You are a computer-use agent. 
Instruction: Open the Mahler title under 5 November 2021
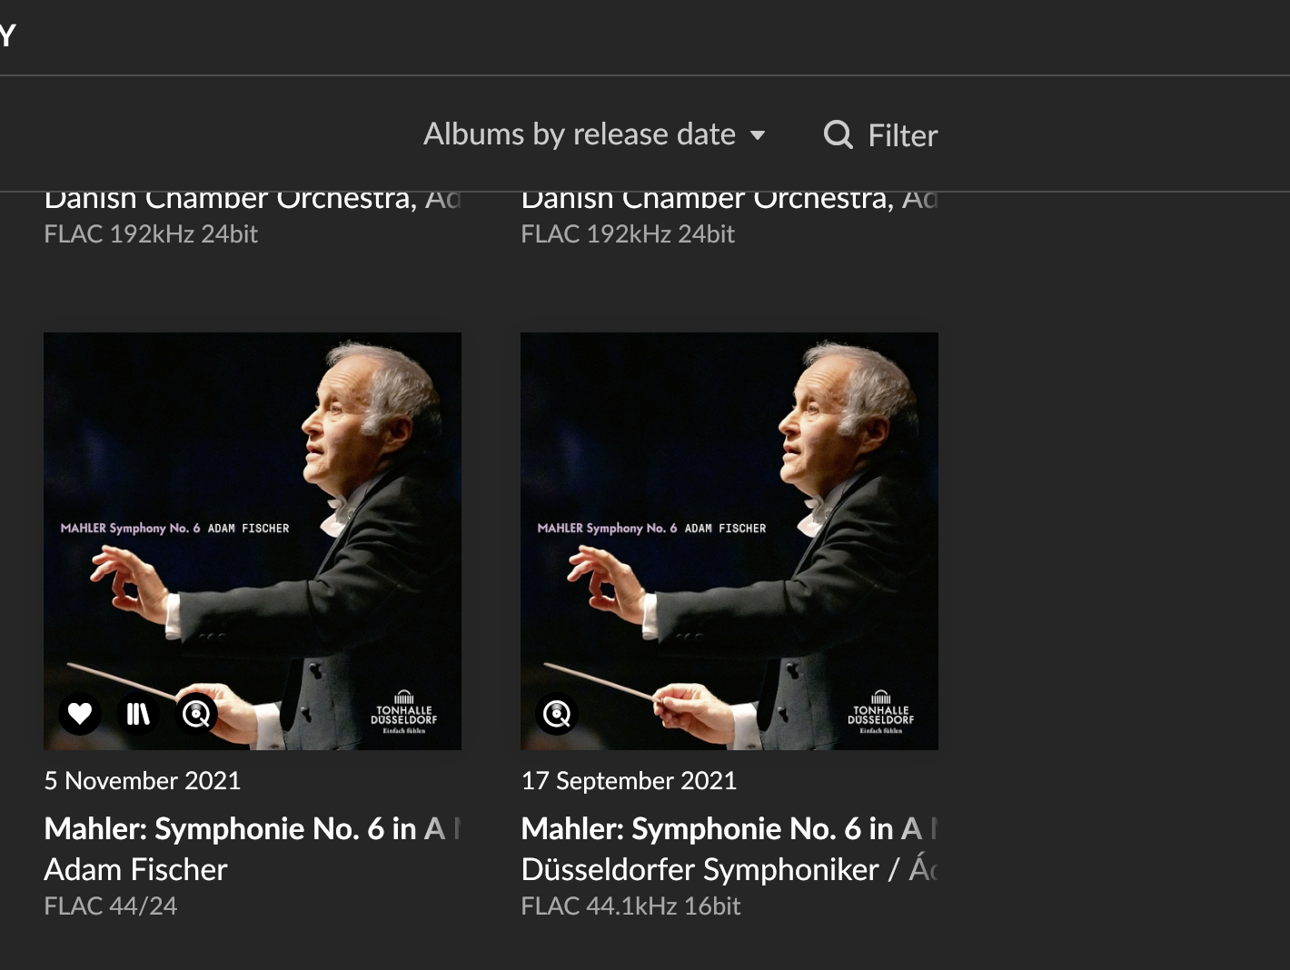tap(245, 828)
